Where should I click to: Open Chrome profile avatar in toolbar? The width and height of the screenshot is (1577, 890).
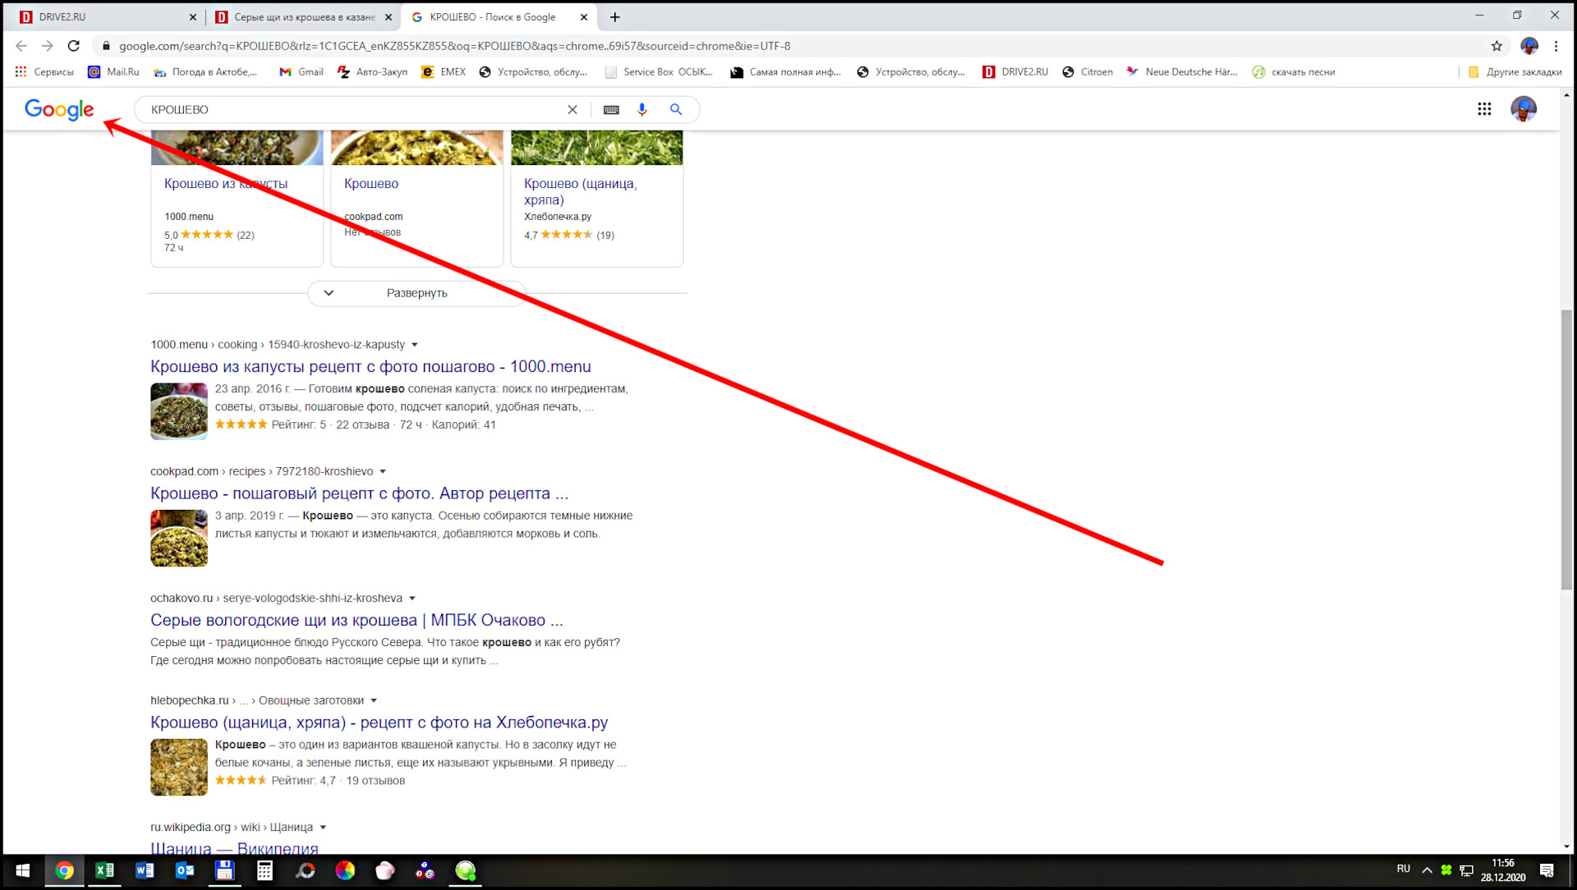click(1529, 46)
